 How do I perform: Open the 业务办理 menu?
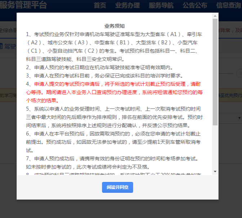127,5
